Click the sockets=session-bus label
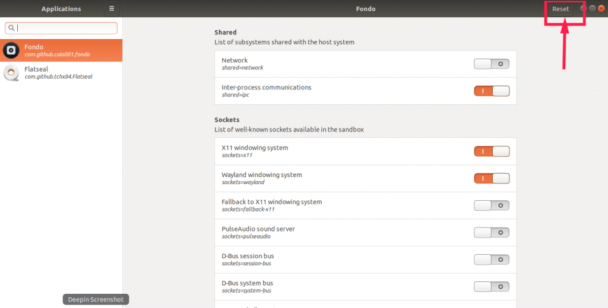 [246, 264]
